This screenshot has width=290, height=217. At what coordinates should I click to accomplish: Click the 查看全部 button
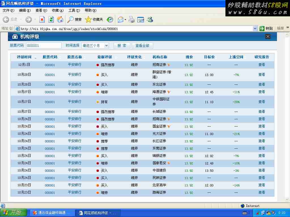(142, 45)
